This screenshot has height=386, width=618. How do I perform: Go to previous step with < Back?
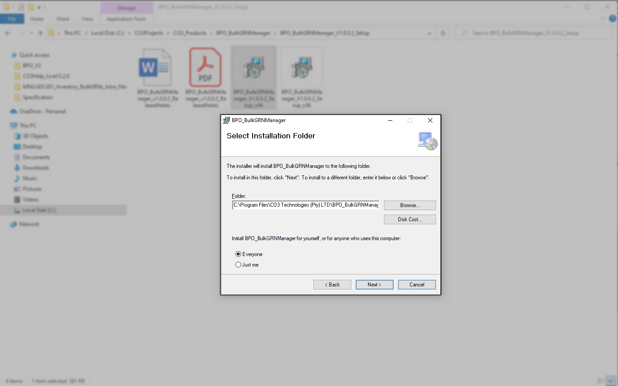point(332,285)
